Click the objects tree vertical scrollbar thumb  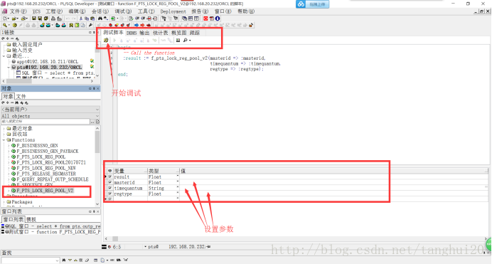pos(97,142)
